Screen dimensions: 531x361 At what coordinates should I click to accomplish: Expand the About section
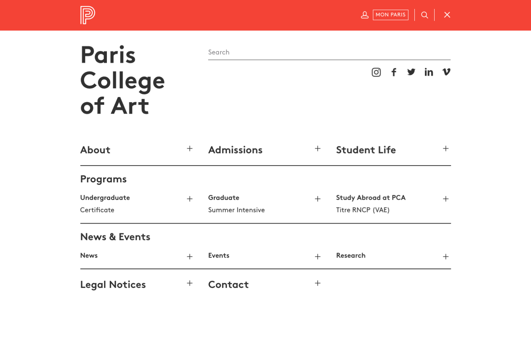tap(190, 149)
